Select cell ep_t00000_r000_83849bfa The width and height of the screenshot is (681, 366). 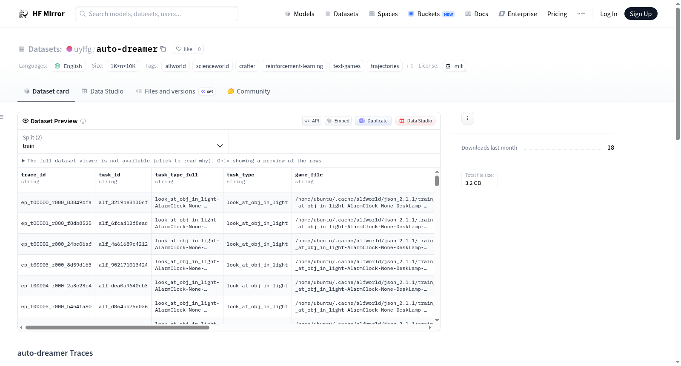pyautogui.click(x=56, y=202)
